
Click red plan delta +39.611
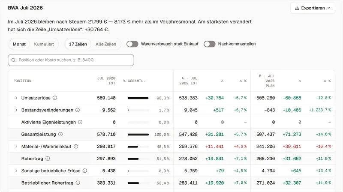click(x=292, y=146)
